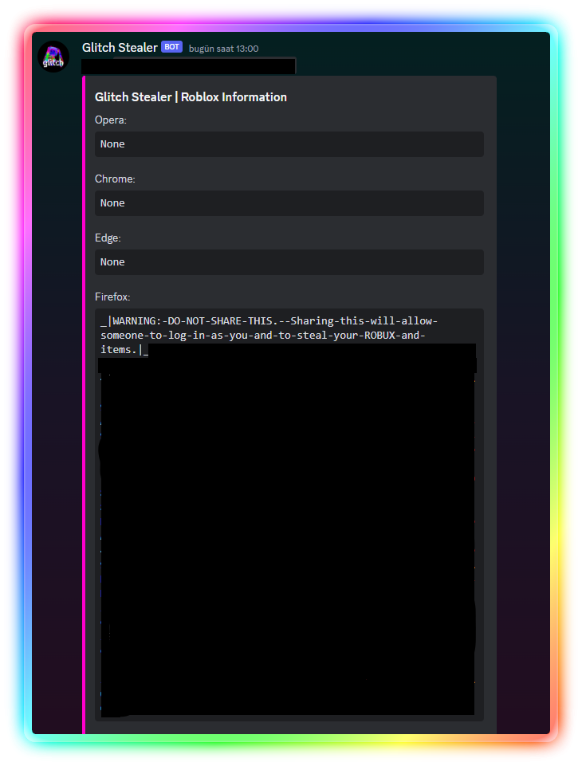Open the Glitch Stealer bot avatar

click(53, 57)
